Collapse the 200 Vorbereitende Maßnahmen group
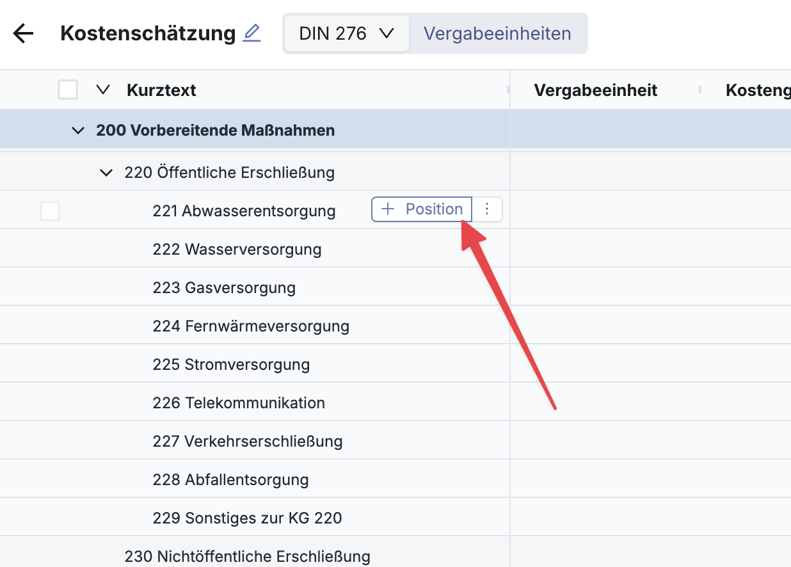The height and width of the screenshot is (567, 791). tap(78, 131)
